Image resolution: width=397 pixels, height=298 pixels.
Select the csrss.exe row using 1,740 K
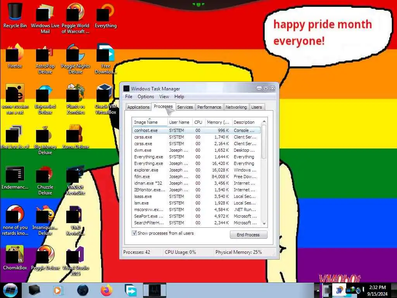click(196, 137)
